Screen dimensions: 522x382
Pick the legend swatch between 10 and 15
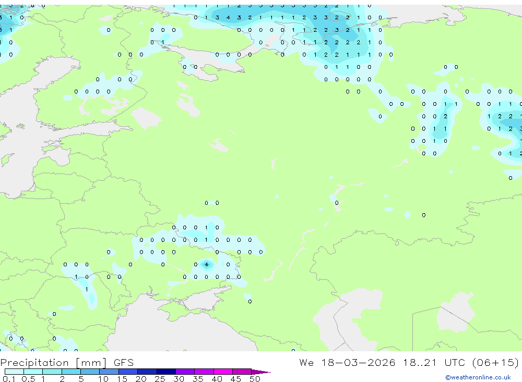109,372
